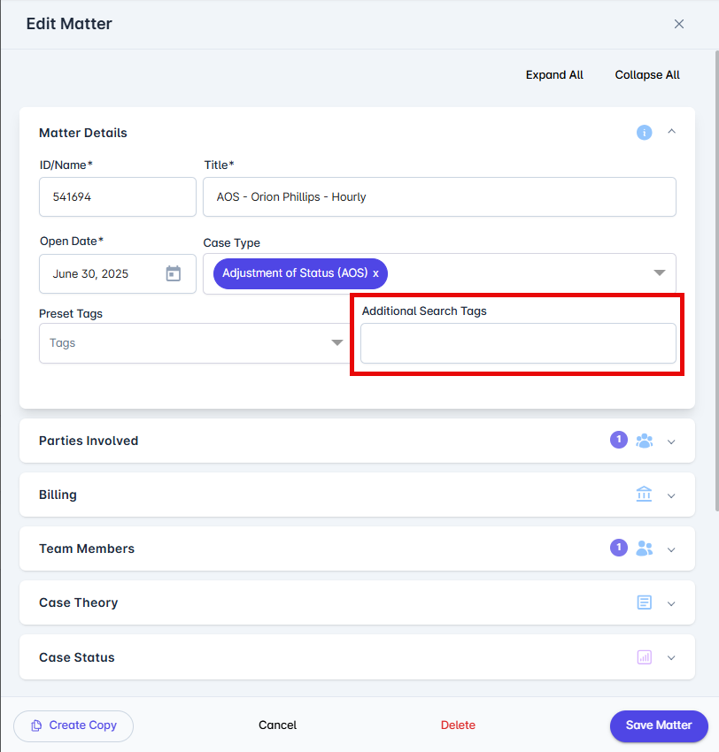Click the Case Theory document icon
This screenshot has width=719, height=752.
[644, 602]
